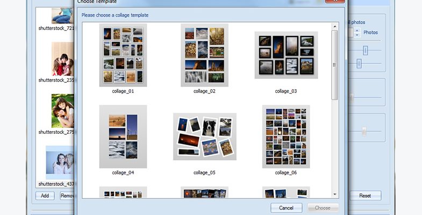
Task: Select the highlighted shutterstock_437 photo
Action: [60, 162]
